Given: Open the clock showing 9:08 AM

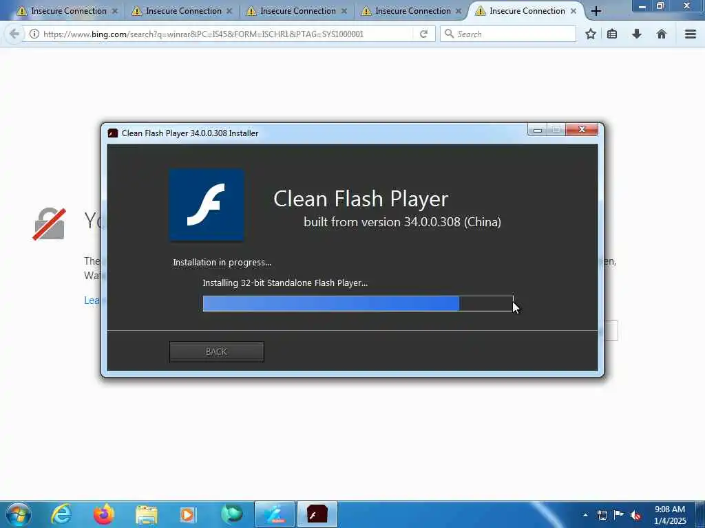Looking at the screenshot, I should pyautogui.click(x=669, y=515).
